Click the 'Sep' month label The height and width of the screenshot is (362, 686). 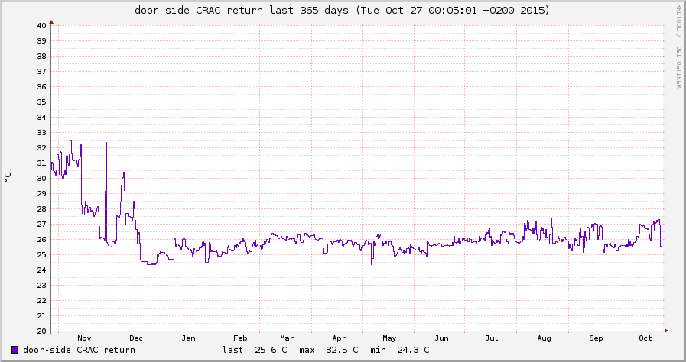(x=596, y=338)
